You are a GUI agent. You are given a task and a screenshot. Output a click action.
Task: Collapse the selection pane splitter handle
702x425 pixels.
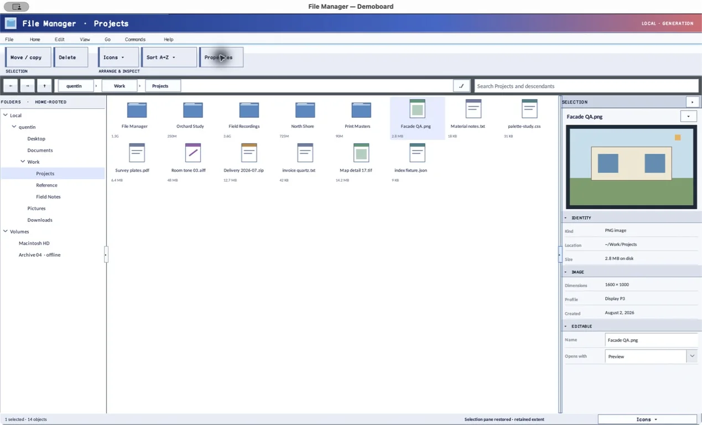[x=560, y=254]
